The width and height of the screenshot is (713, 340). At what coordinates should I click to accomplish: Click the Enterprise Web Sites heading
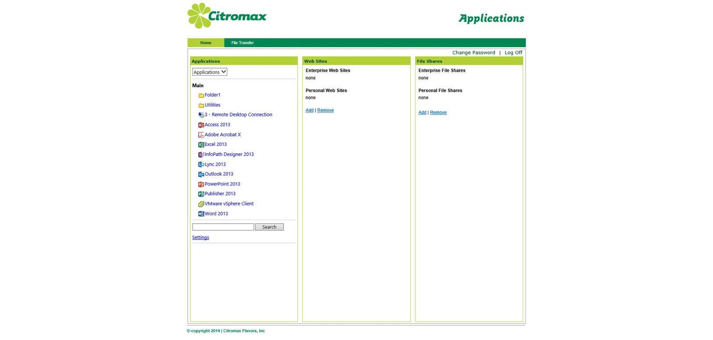coord(328,70)
